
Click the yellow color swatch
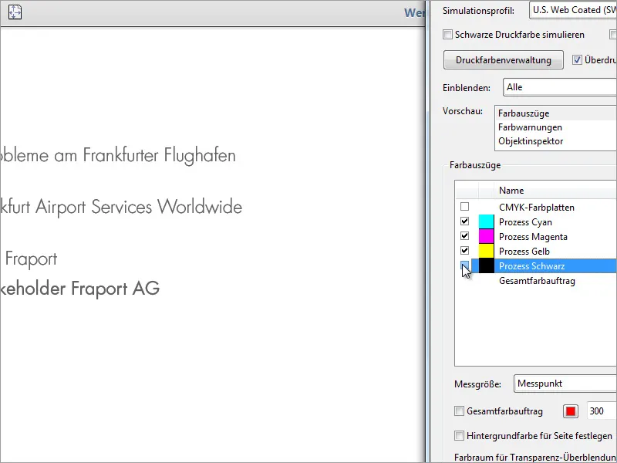click(487, 252)
